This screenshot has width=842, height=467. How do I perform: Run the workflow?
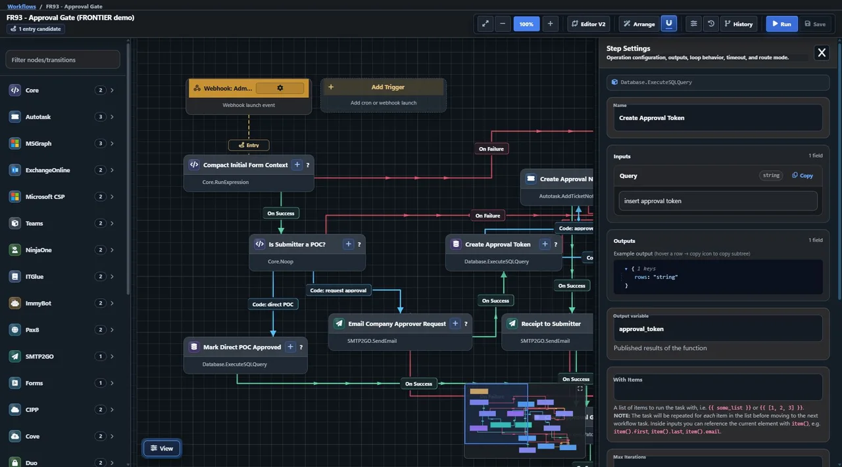(781, 24)
